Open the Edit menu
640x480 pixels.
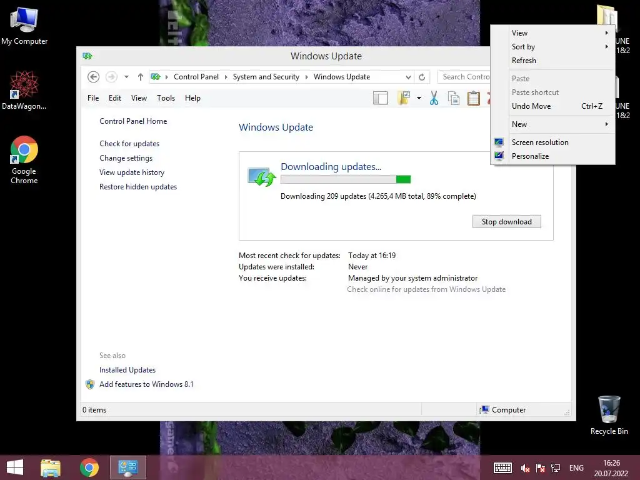pos(115,98)
